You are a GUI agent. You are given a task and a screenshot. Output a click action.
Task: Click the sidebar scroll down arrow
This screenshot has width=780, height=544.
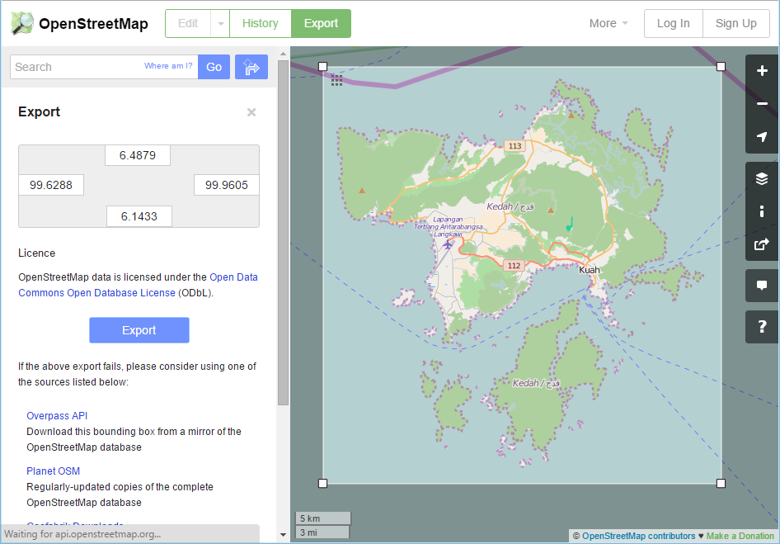tap(283, 535)
